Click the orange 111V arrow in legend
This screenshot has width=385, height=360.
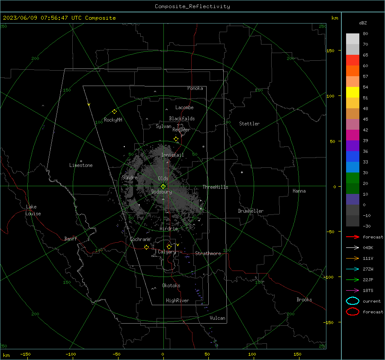352,258
